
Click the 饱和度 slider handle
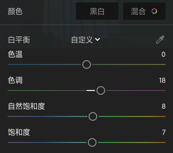coord(92,142)
